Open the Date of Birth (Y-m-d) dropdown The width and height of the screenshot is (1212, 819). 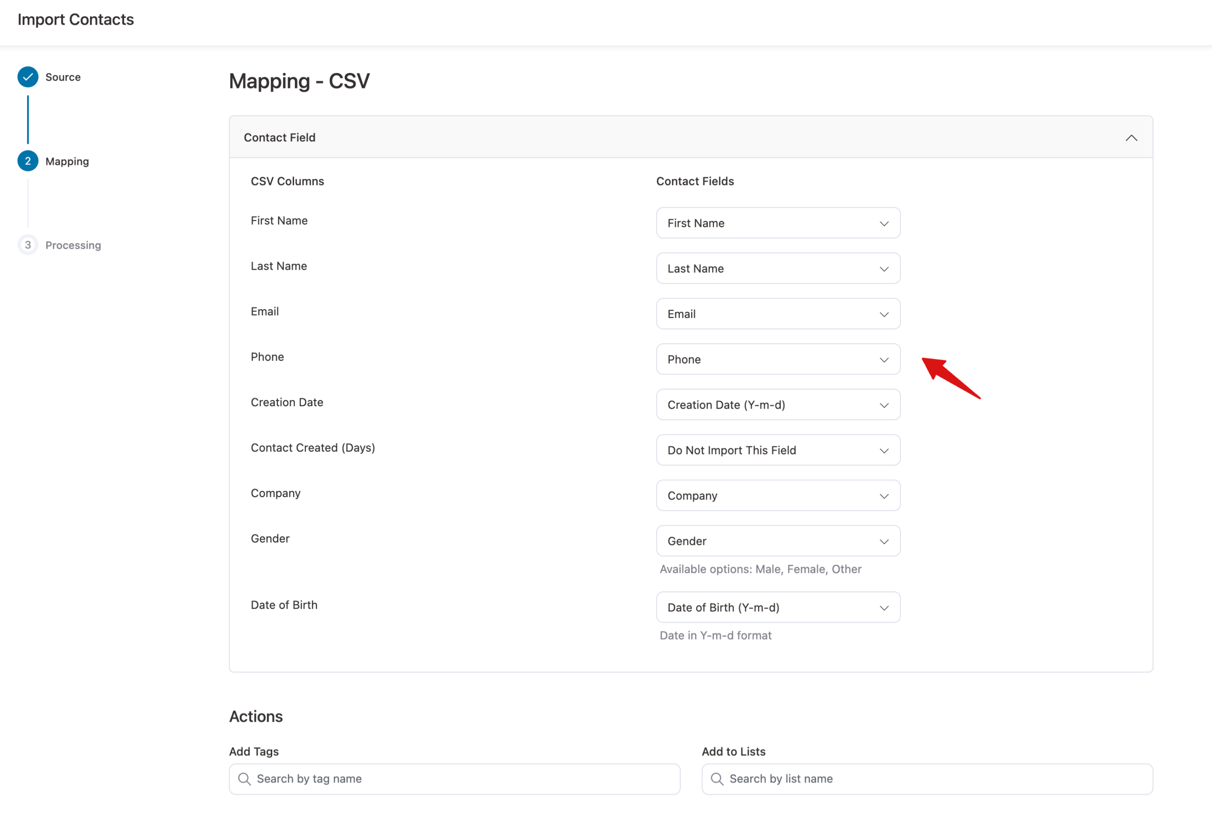[777, 607]
